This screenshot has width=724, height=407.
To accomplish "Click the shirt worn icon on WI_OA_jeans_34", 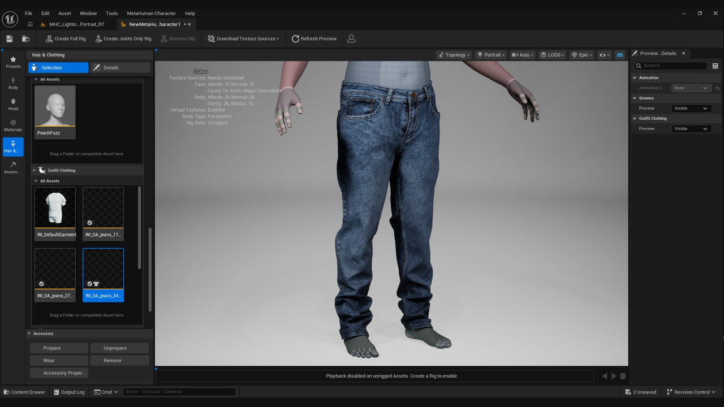I will (96, 284).
